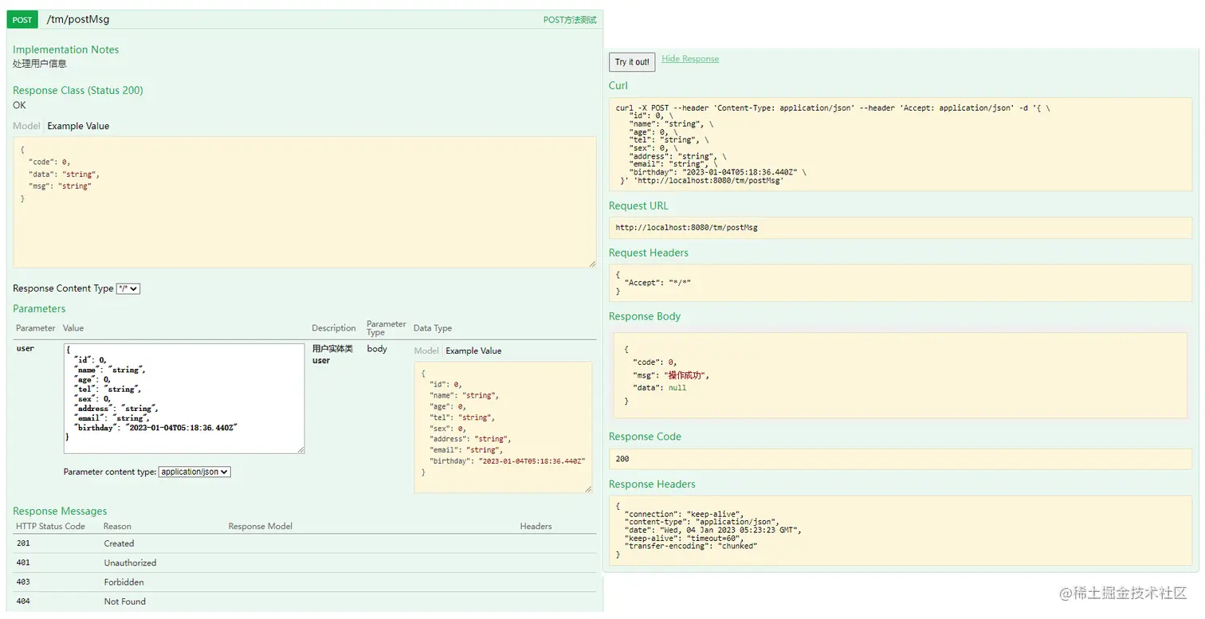Click the "data": null line in Response Body
Viewport: 1205px width, 619px height.
659,388
